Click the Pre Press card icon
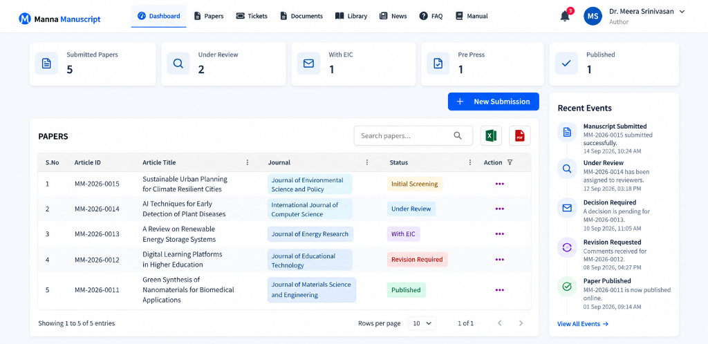The image size is (708, 344). pyautogui.click(x=438, y=64)
